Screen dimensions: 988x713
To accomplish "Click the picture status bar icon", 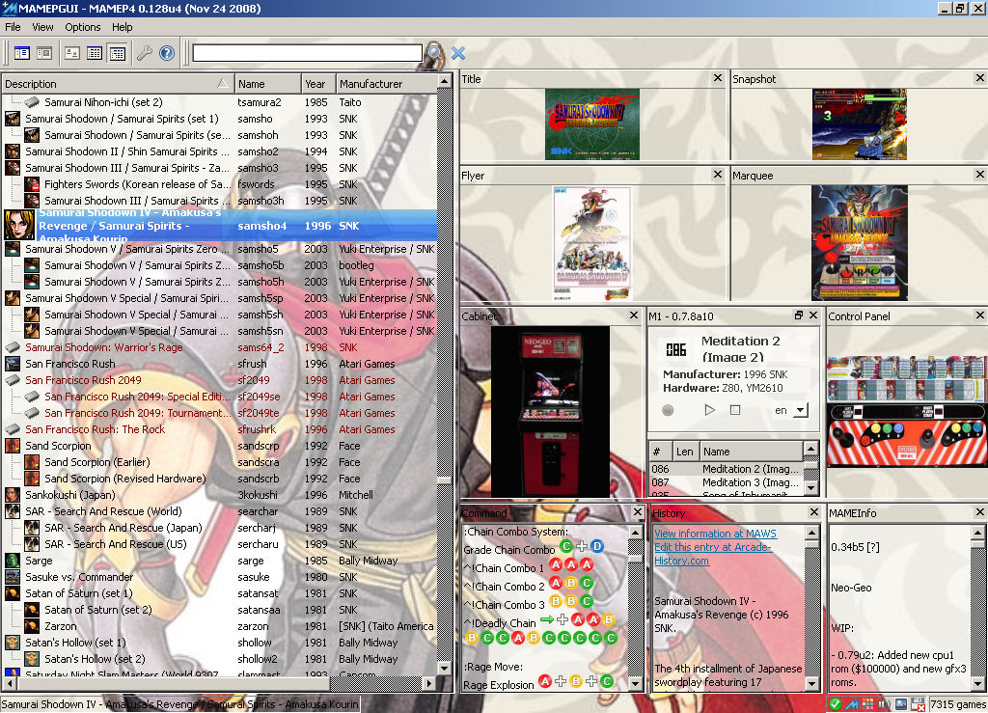I will pyautogui.click(x=901, y=704).
